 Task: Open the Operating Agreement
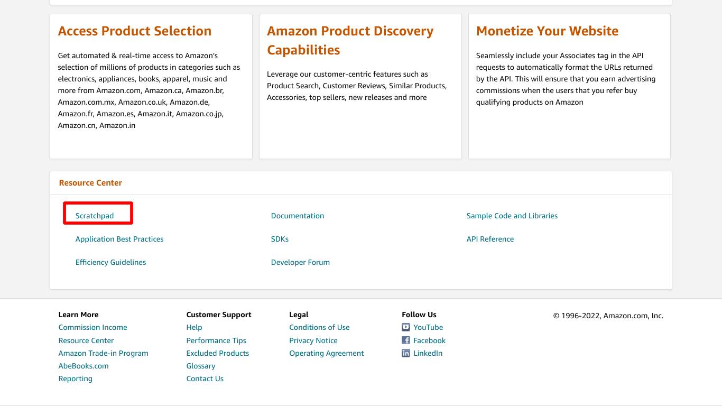tap(326, 353)
